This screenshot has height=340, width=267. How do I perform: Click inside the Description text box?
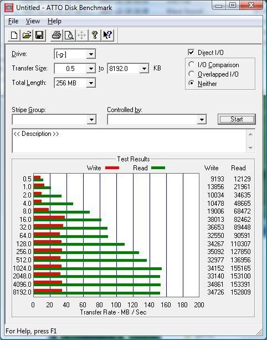[129, 141]
